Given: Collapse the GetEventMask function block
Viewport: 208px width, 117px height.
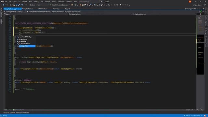Looking at the screenshot, I should point(14,58).
